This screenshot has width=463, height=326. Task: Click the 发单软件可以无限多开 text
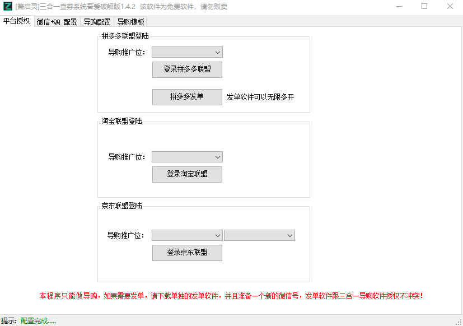pyautogui.click(x=260, y=97)
